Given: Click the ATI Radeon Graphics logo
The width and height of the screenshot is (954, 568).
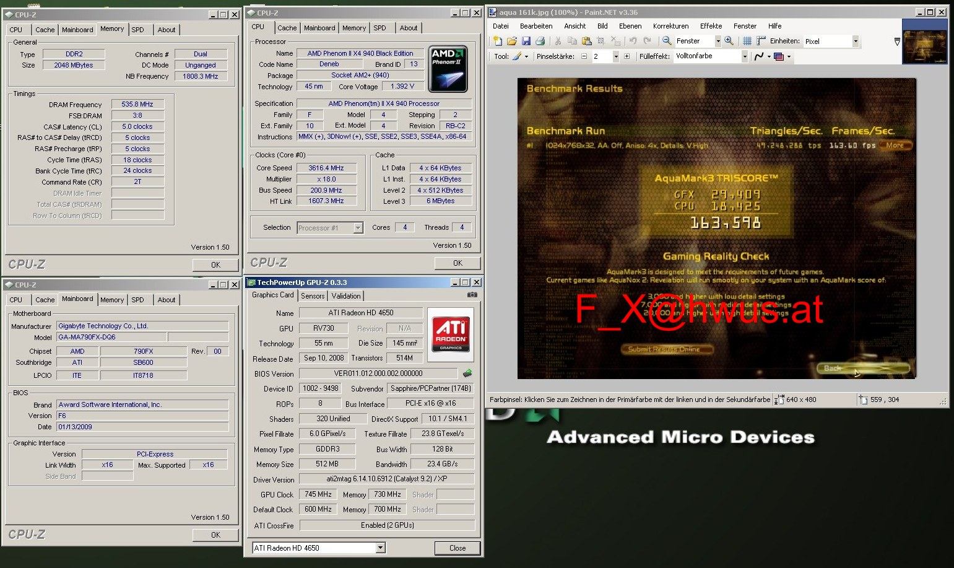Looking at the screenshot, I should [x=451, y=334].
